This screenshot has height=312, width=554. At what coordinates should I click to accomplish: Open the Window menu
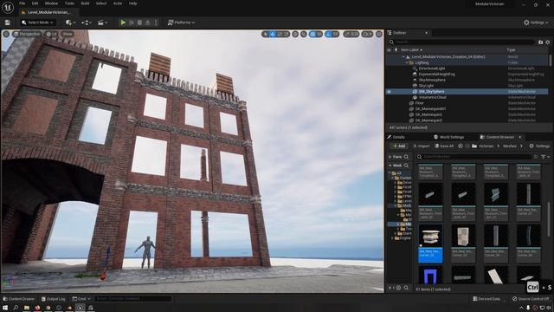[x=51, y=3]
